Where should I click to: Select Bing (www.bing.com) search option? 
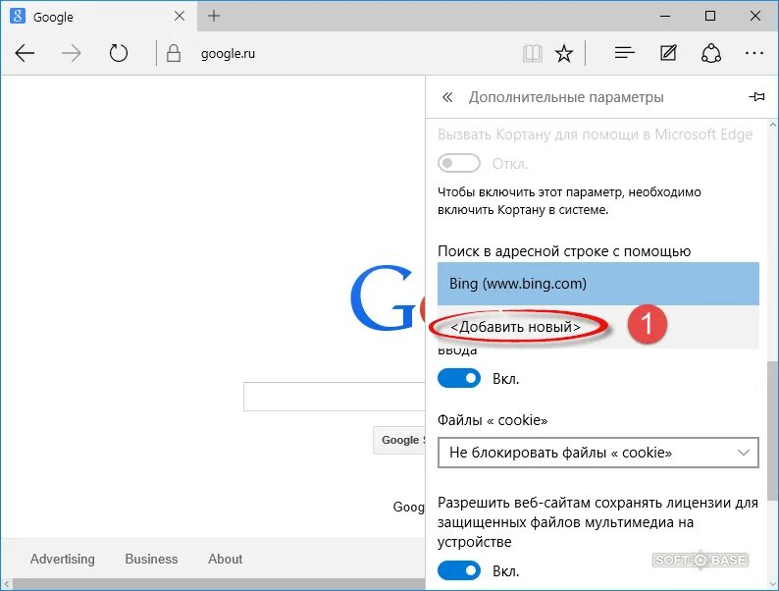(598, 284)
